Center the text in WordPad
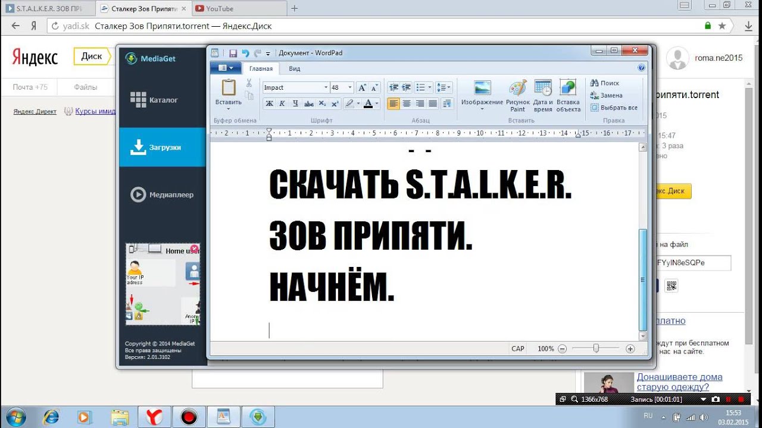The width and height of the screenshot is (762, 428). pyautogui.click(x=406, y=103)
